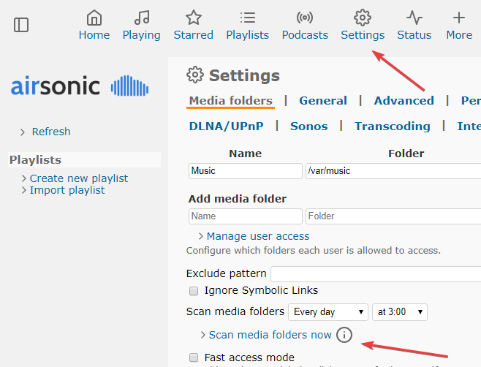Image resolution: width=481 pixels, height=367 pixels.
Task: Open the Podcasts text link
Action: (305, 35)
